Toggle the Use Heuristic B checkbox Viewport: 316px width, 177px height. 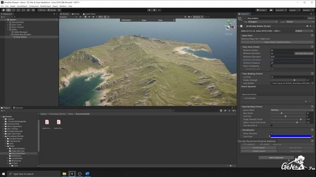pos(272,125)
